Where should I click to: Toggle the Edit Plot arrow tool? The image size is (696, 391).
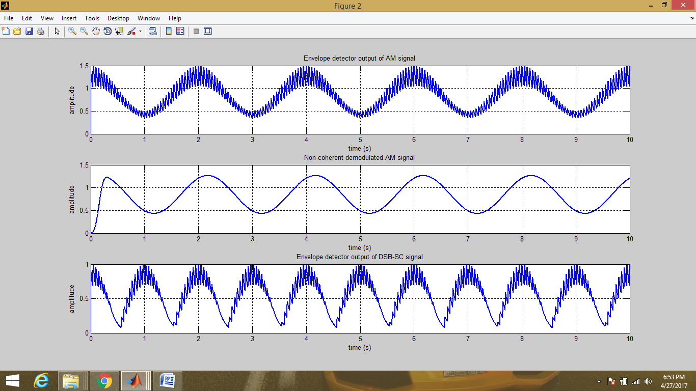[x=57, y=31]
